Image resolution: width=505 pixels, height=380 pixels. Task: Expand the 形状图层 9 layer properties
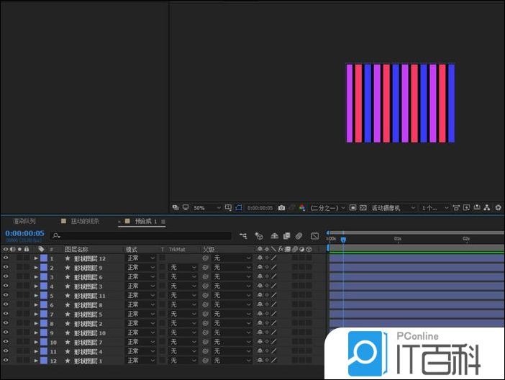coord(36,267)
